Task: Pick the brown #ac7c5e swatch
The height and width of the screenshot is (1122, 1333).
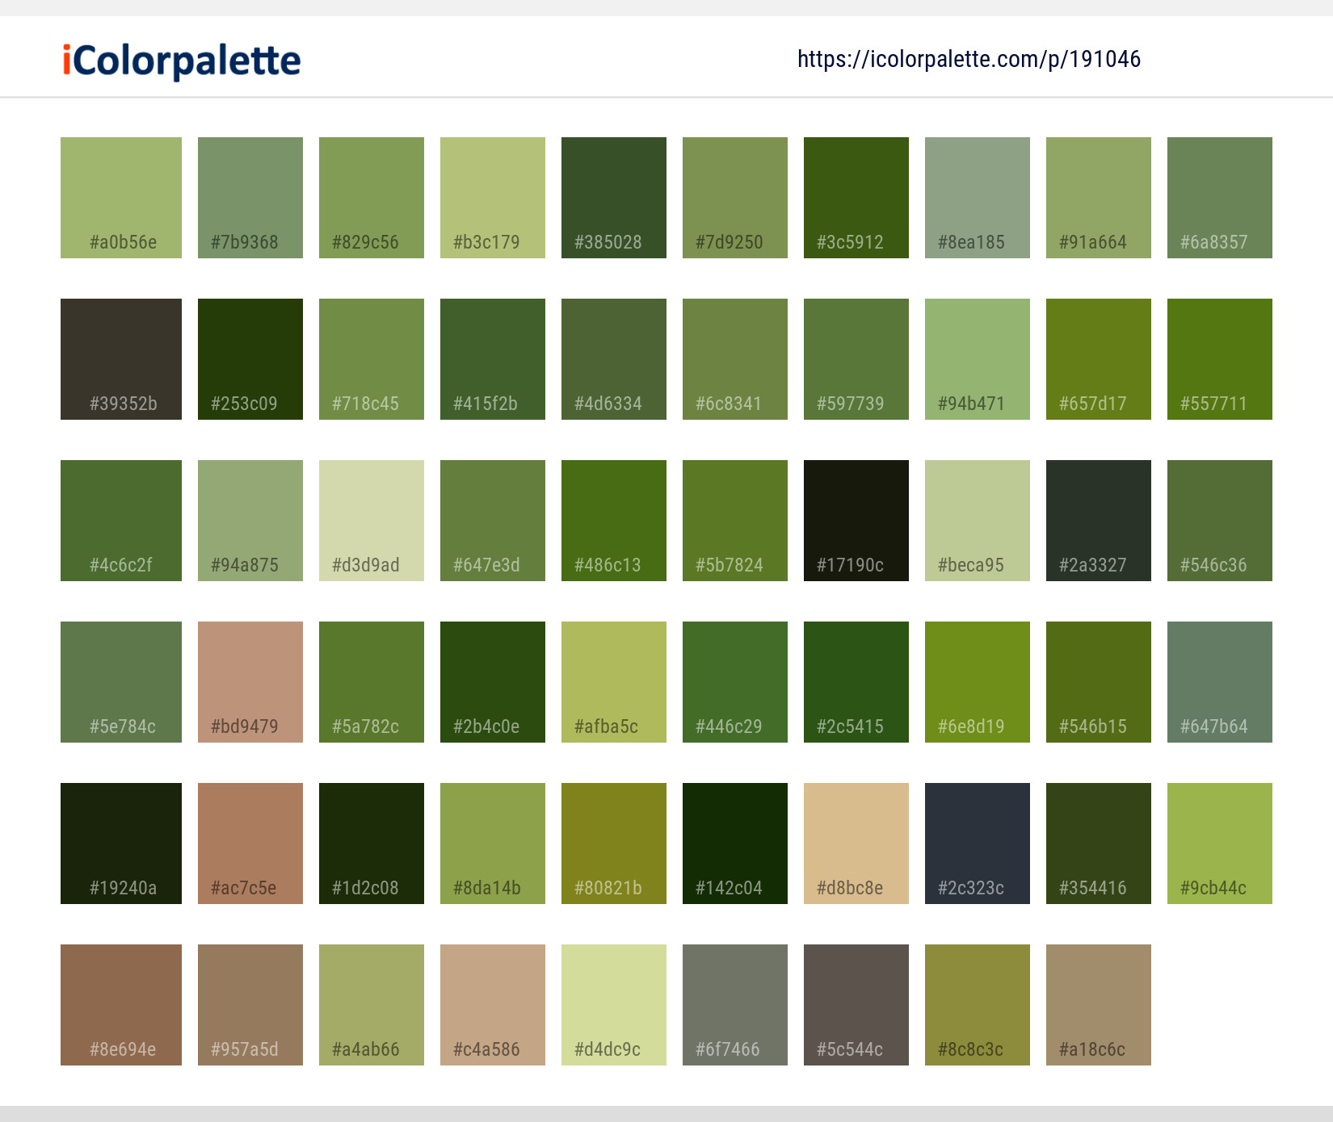Action: click(x=250, y=844)
